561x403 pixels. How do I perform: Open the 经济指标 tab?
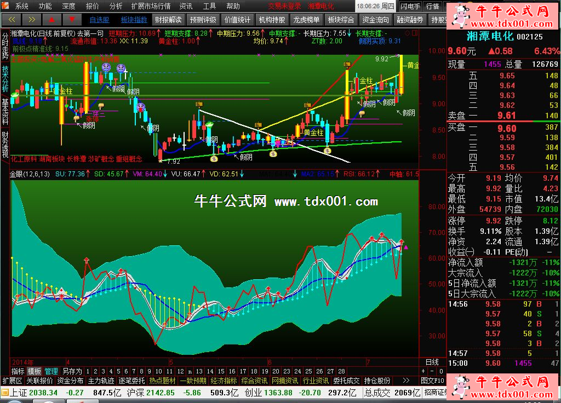click(x=224, y=381)
